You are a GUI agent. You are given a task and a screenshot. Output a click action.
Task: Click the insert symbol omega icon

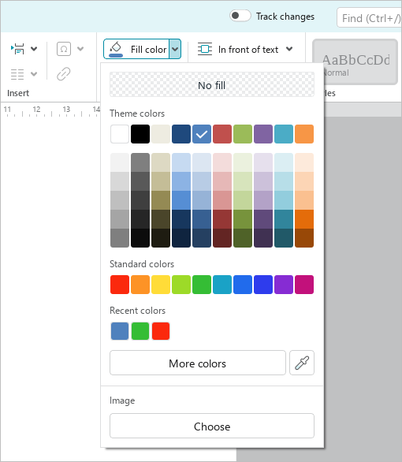(64, 49)
